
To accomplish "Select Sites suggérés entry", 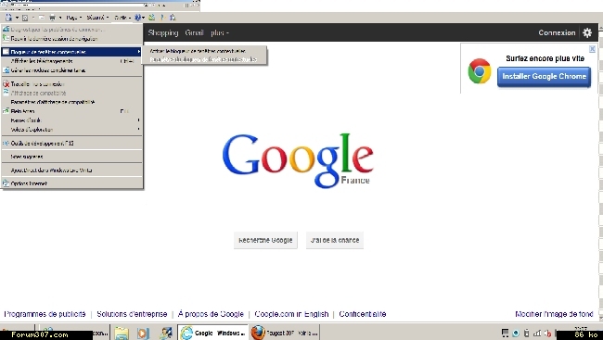I will pos(72,157).
